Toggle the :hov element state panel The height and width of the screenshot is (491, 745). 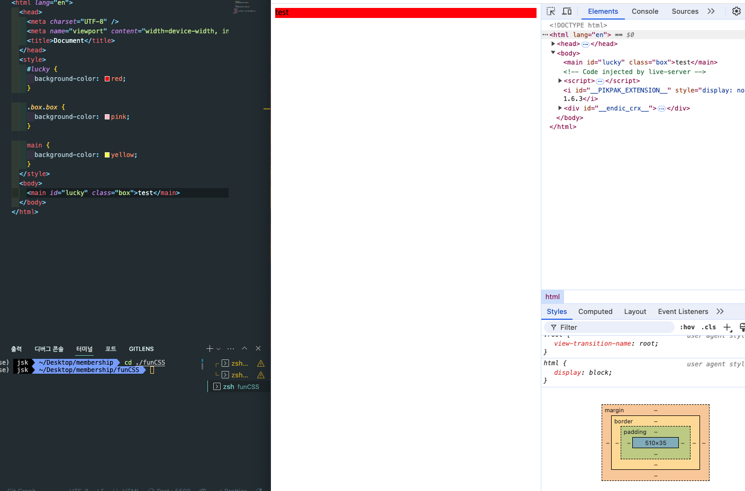click(x=687, y=327)
